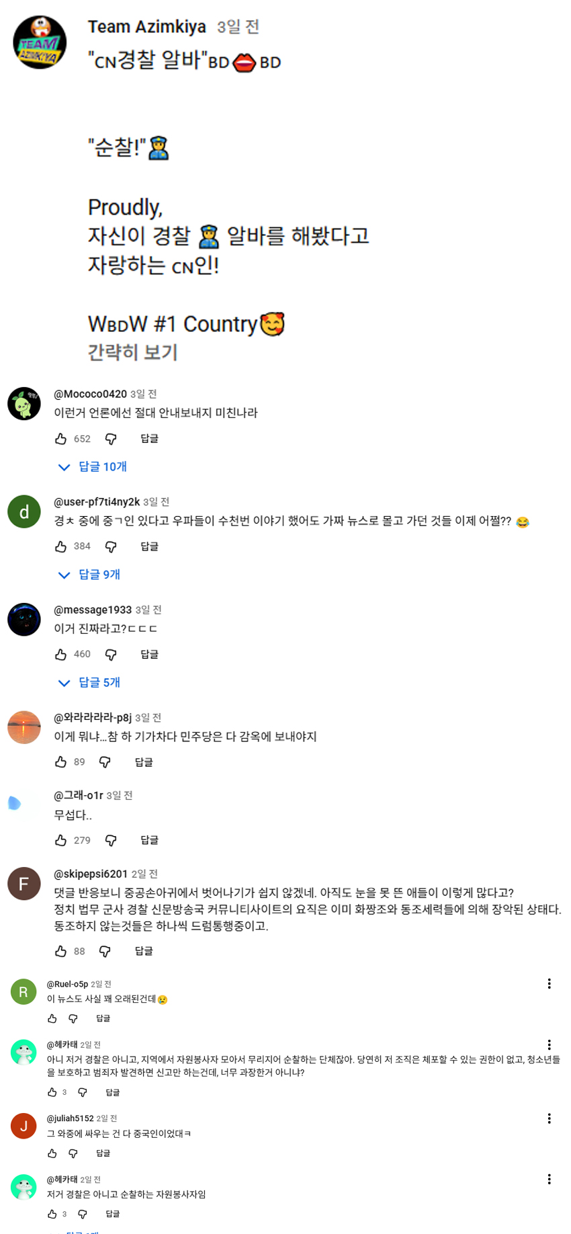Like the comment by @Mococo0420
The width and height of the screenshot is (571, 1234).
click(61, 439)
